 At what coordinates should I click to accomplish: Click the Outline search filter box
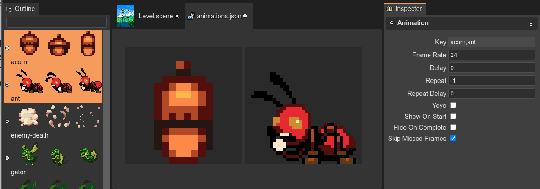56,22
